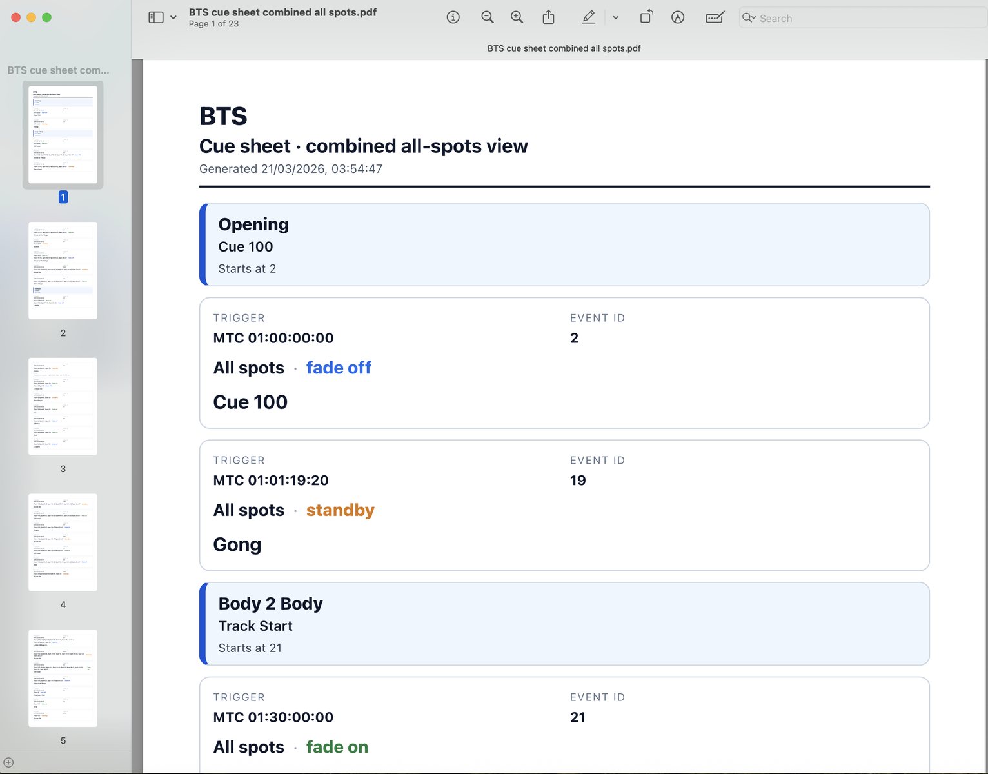Click the sidebar document title 'BTS cue sheet com...'
The width and height of the screenshot is (988, 774).
pyautogui.click(x=58, y=70)
